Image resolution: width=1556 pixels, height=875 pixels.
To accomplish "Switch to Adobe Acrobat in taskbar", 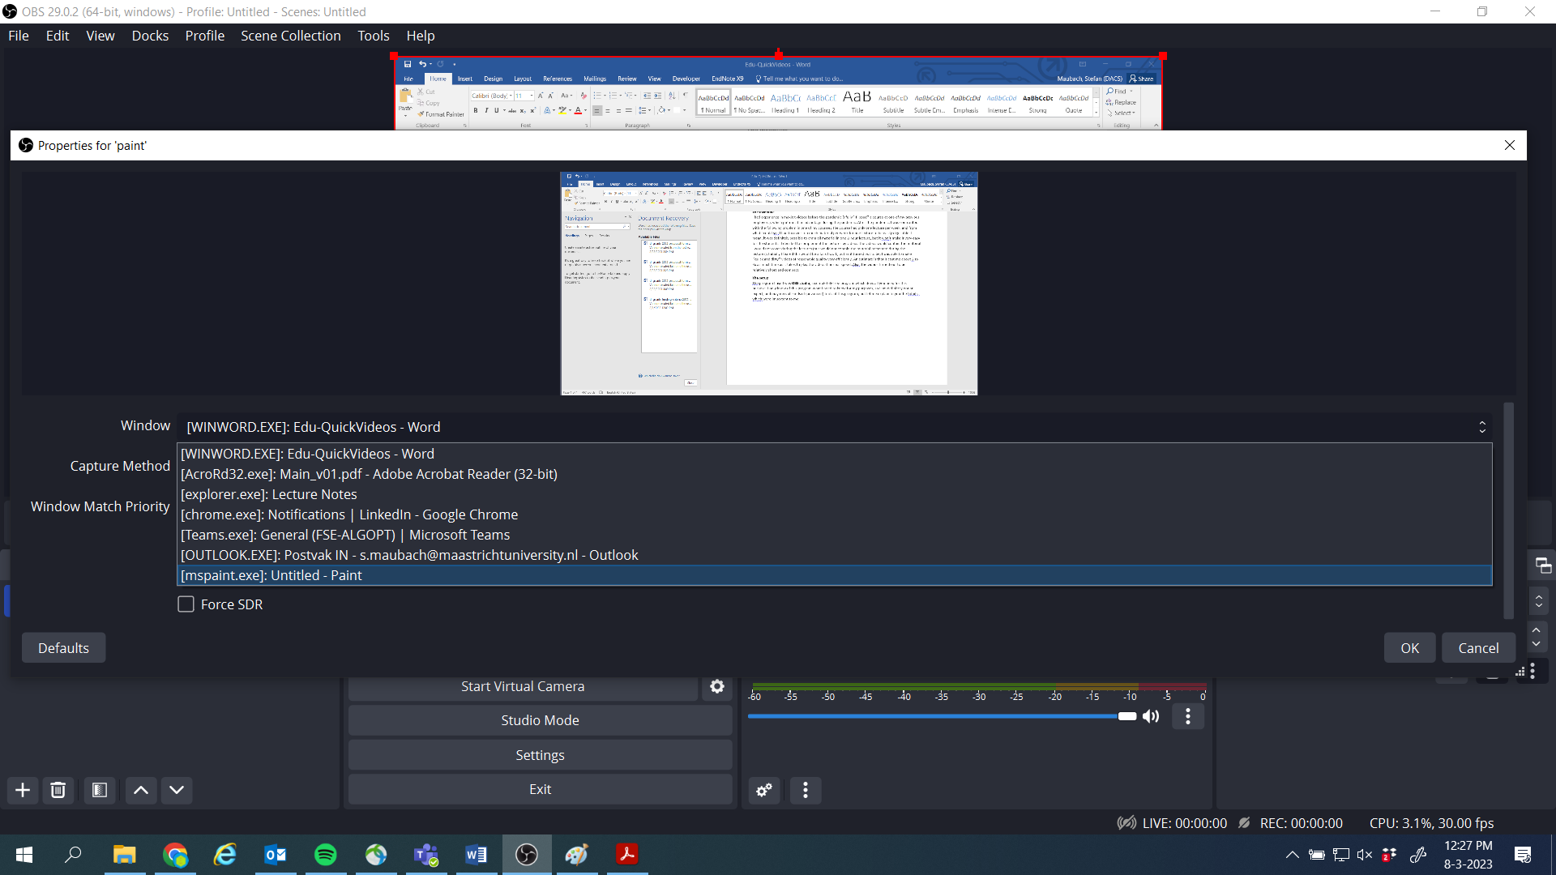I will [627, 855].
